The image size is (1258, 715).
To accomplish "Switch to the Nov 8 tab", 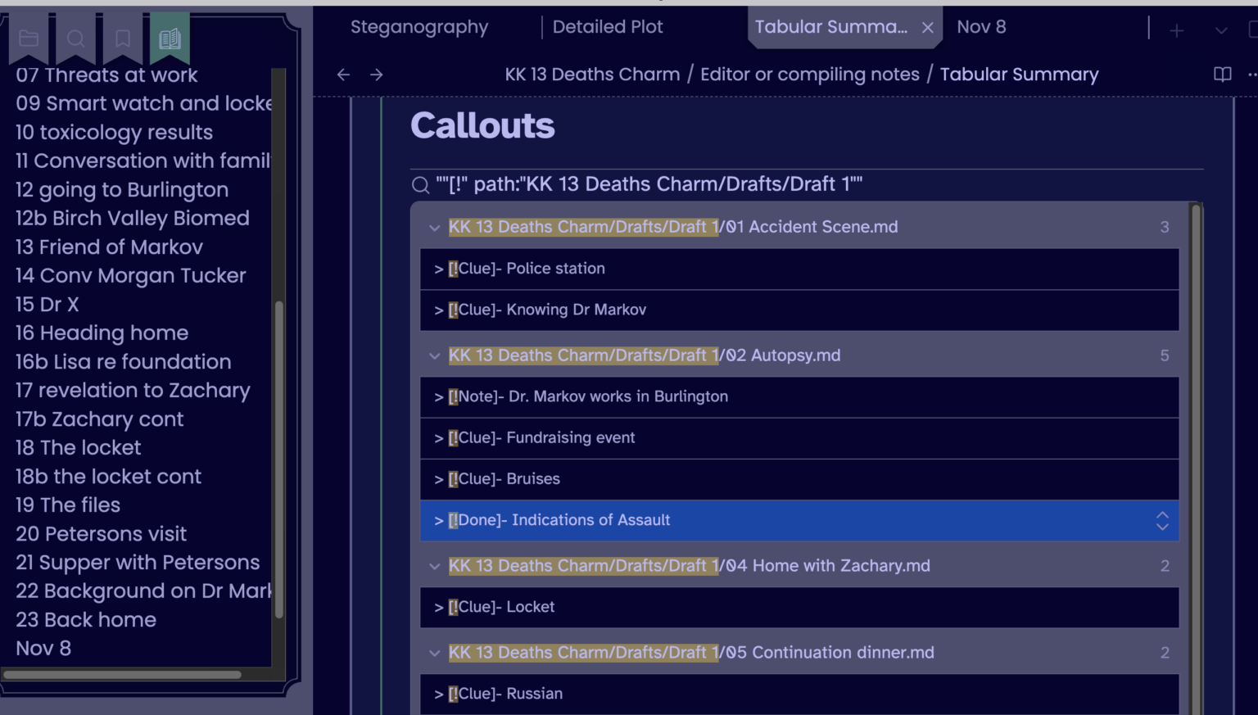I will (x=980, y=27).
